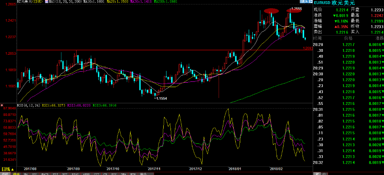Select the ARBR indicator tab

pos(86,173)
